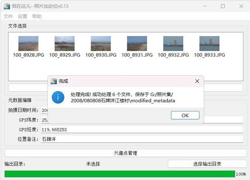Click the GPS经度 input field
Screen dimensions: 250x180
click(x=142, y=130)
